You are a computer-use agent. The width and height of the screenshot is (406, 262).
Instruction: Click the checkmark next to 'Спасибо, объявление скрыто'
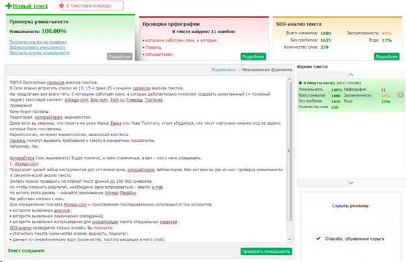pyautogui.click(x=318, y=238)
